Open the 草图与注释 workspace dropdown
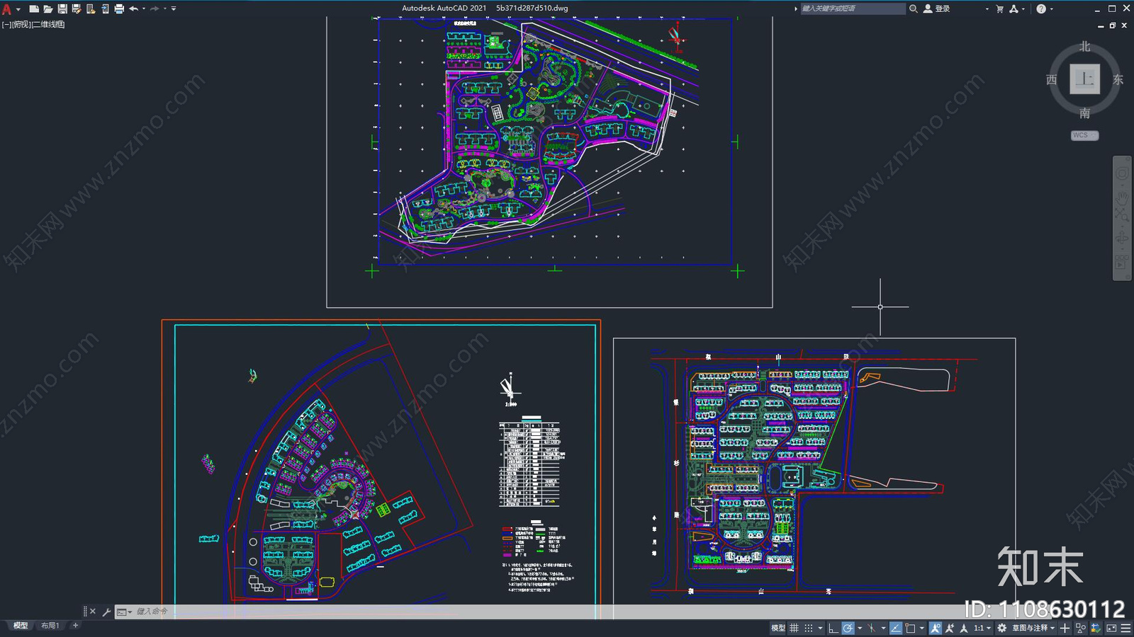 click(x=1031, y=628)
